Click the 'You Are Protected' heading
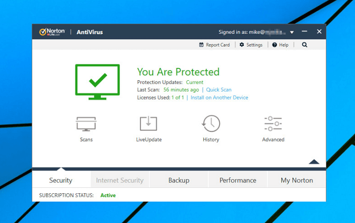Screen dimensions: 355x223 click(x=178, y=72)
